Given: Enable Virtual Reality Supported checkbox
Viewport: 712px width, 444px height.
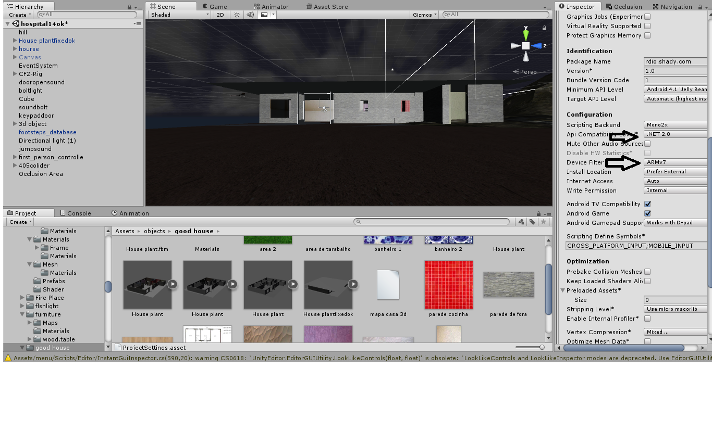Looking at the screenshot, I should [x=647, y=26].
